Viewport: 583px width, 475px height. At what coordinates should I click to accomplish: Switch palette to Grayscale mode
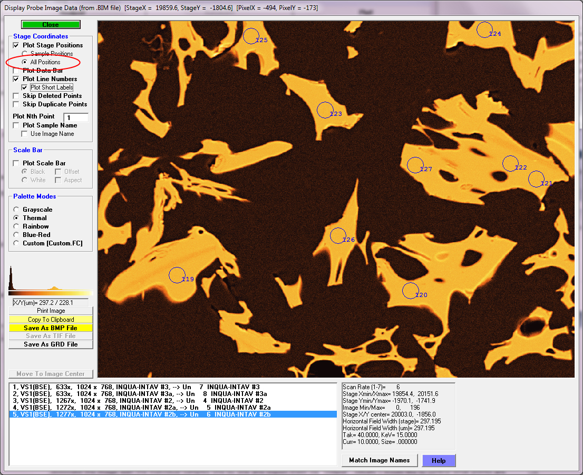(17, 210)
